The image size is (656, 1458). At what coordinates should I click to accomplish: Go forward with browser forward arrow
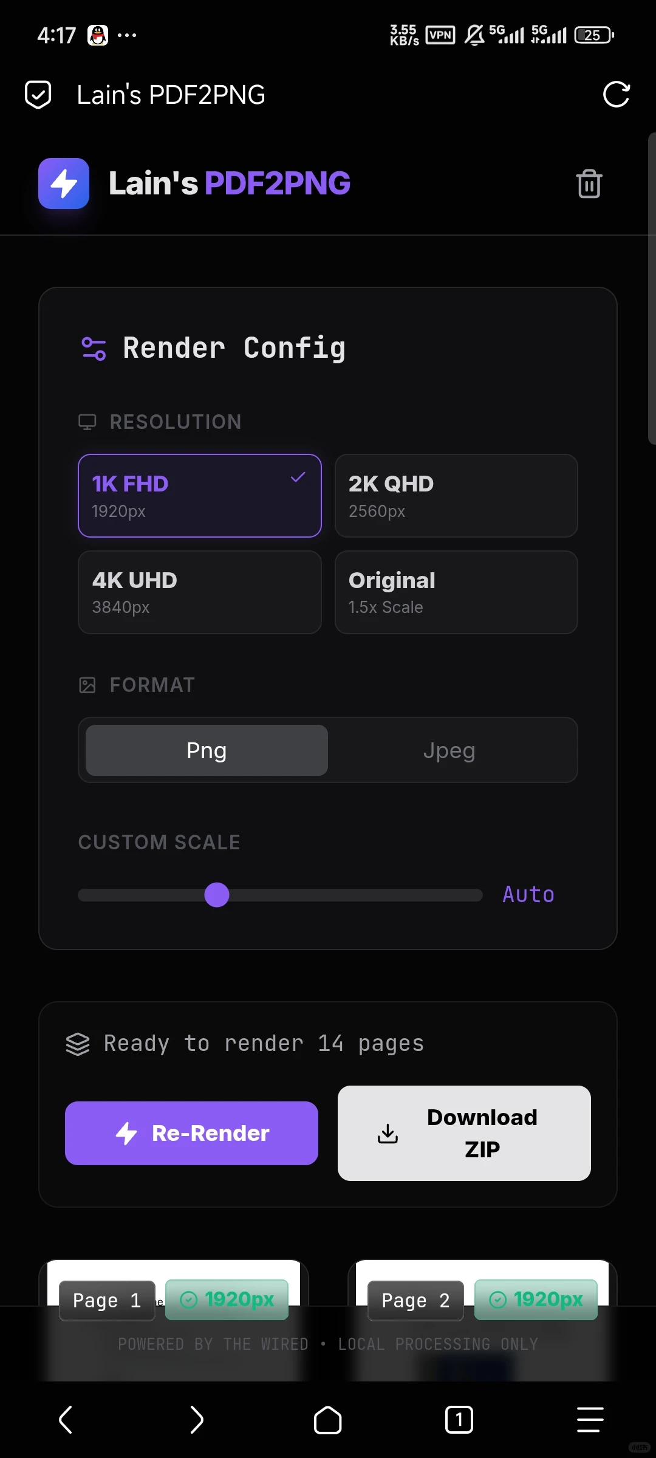(x=196, y=1420)
